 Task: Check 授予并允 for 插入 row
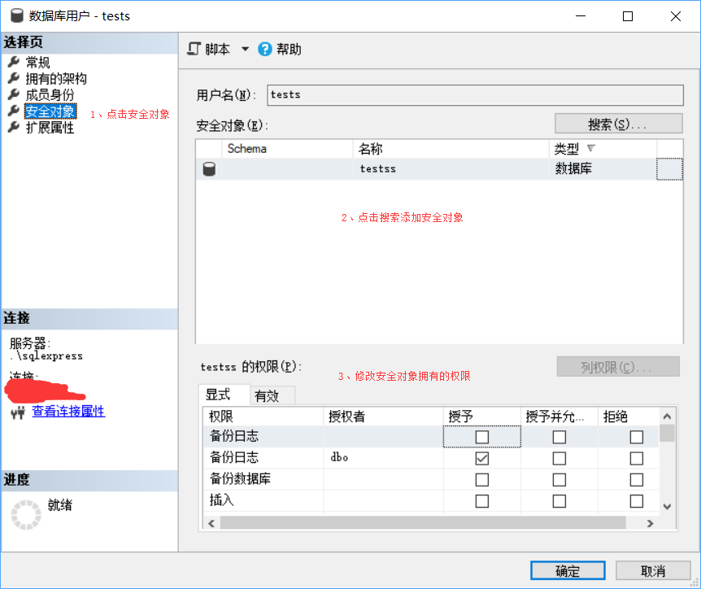point(559,501)
